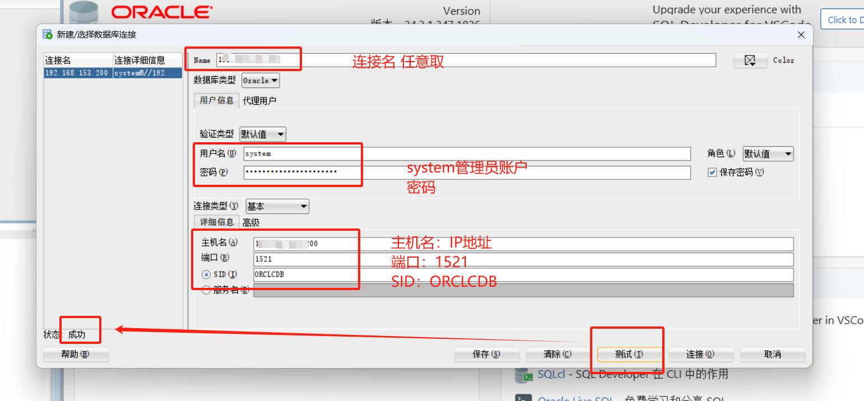The height and width of the screenshot is (401, 864).
Task: Switch to the 高级 tab
Action: pyautogui.click(x=251, y=222)
